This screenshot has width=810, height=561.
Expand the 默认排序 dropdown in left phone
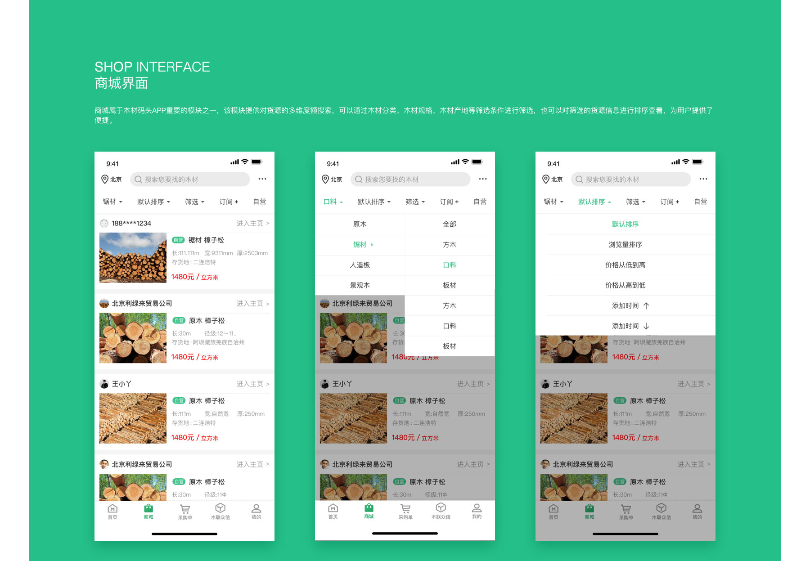click(x=153, y=202)
